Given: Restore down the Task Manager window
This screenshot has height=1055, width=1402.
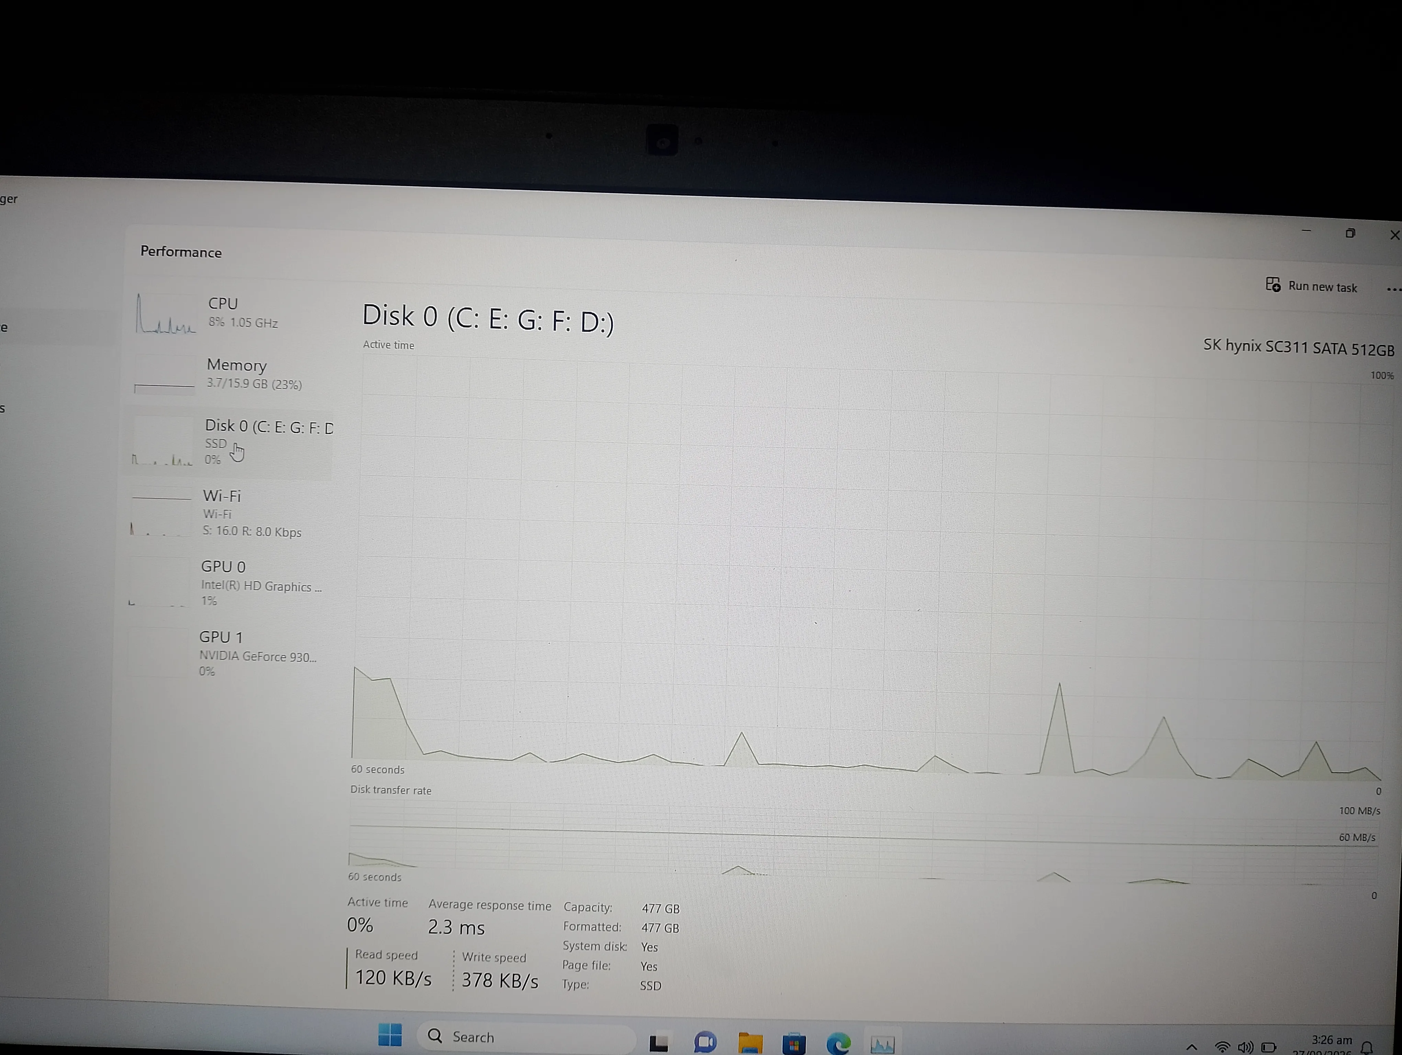Looking at the screenshot, I should coord(1350,233).
